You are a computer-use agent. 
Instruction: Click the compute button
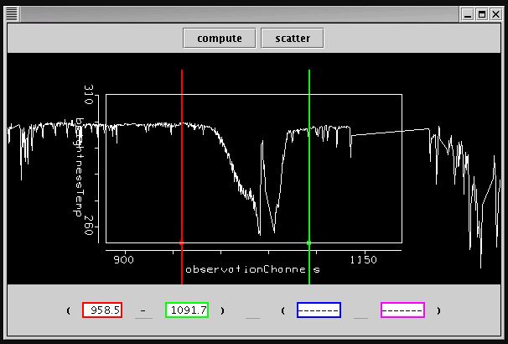point(220,39)
